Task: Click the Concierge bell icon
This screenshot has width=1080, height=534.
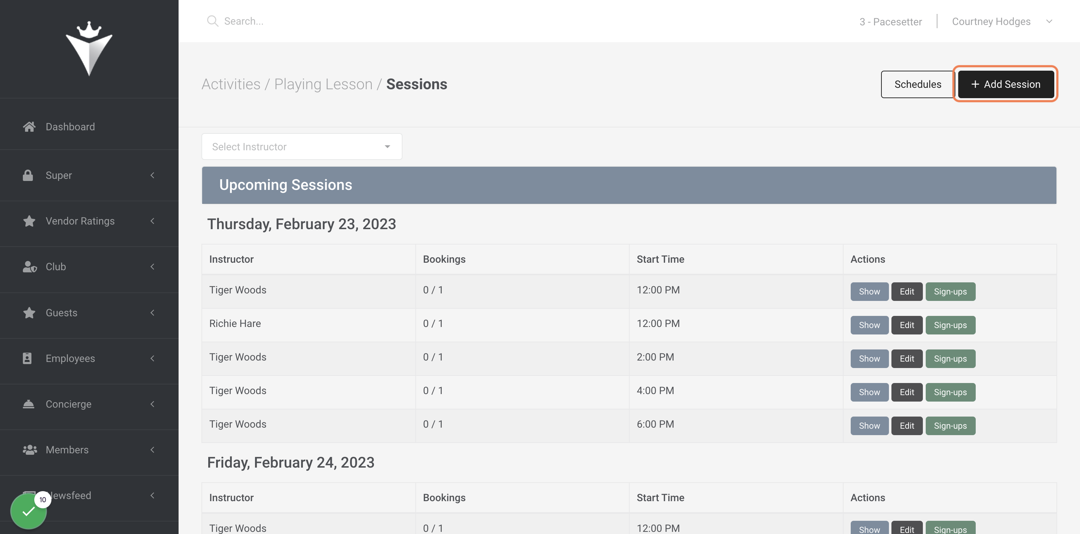Action: (x=29, y=404)
